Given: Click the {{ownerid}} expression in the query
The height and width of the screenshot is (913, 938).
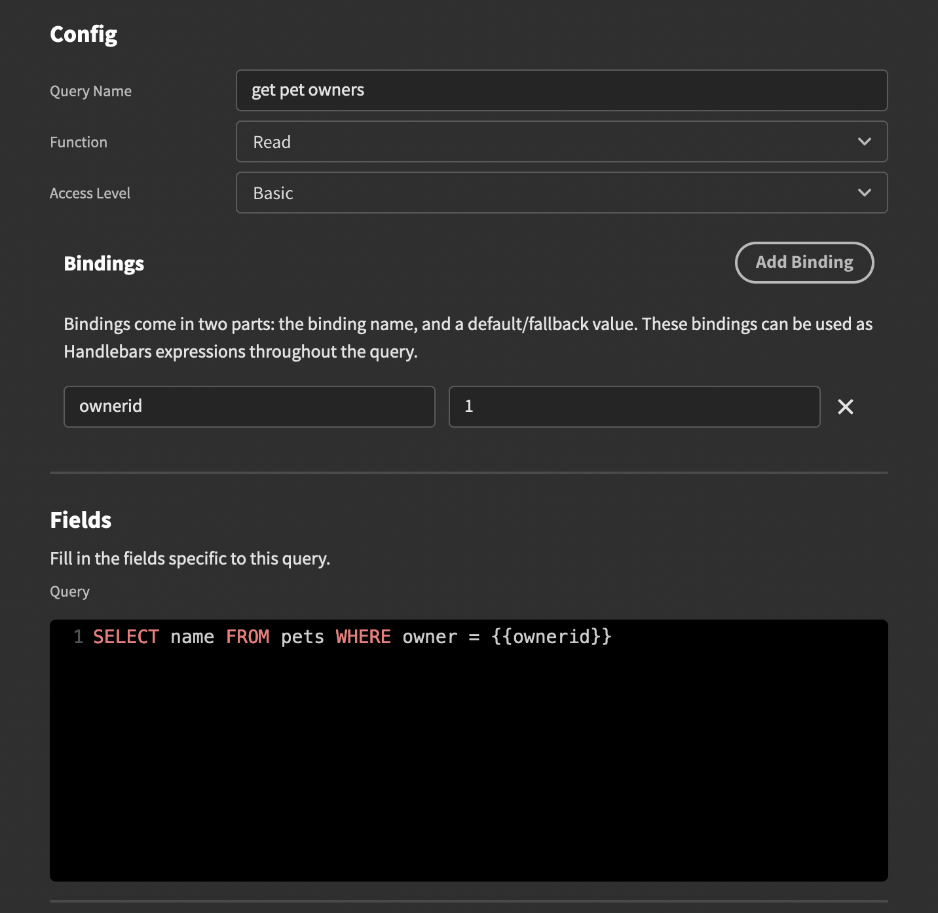Looking at the screenshot, I should coord(552,637).
